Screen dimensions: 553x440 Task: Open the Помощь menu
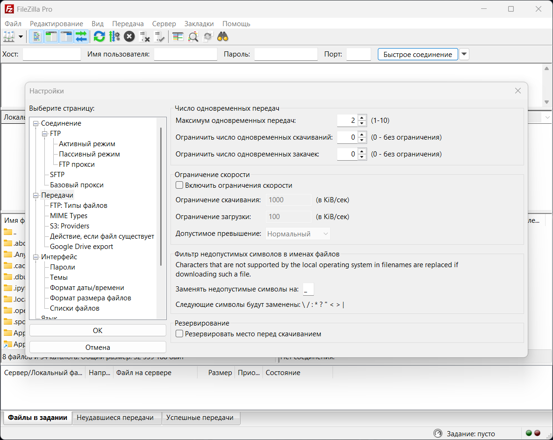(236, 24)
